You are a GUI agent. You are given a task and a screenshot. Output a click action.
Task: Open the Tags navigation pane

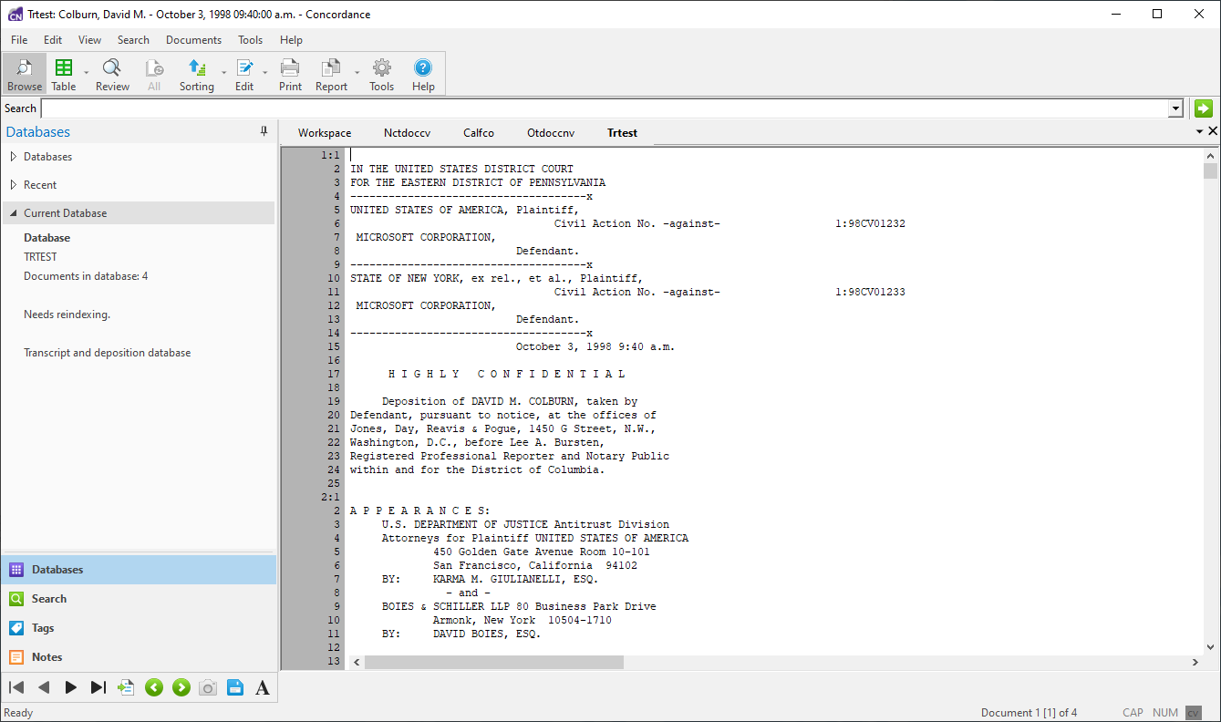tap(139, 628)
